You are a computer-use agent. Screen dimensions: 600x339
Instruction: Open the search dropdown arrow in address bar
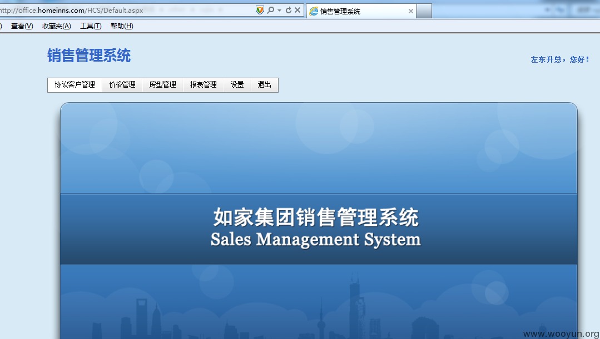point(279,11)
